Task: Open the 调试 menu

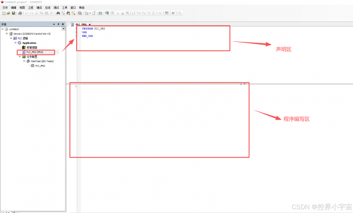Action: tap(56, 8)
